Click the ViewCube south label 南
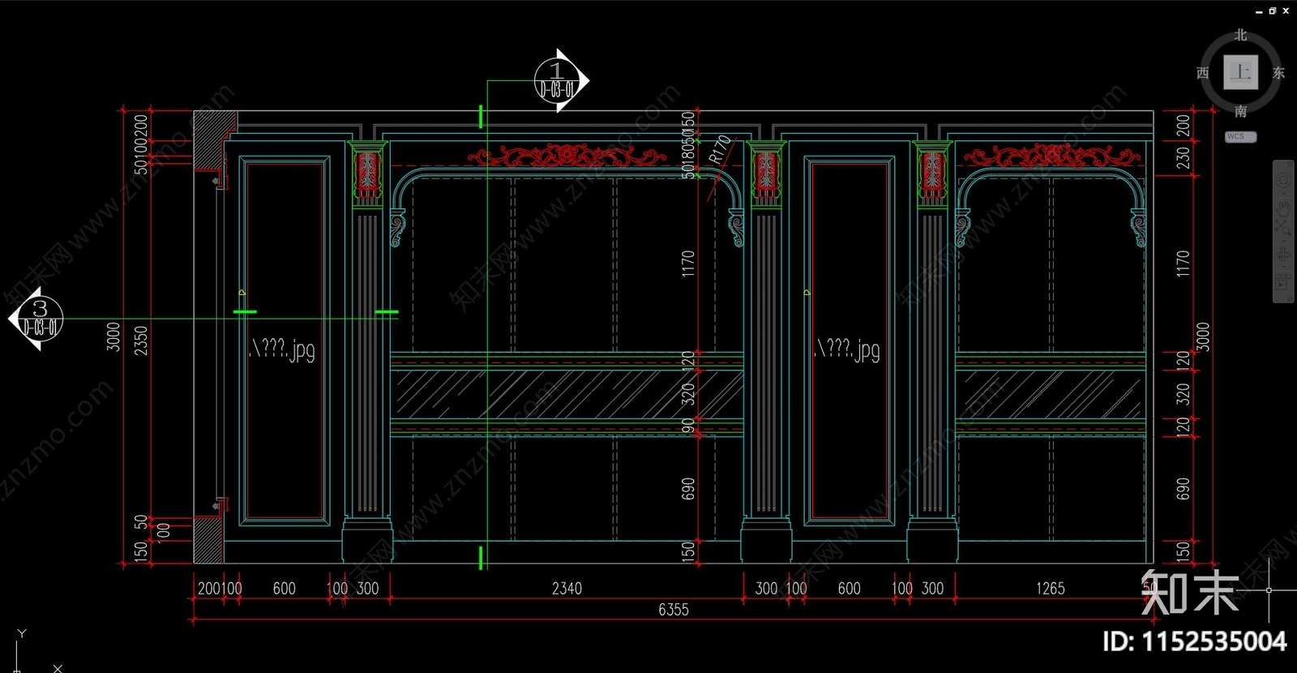Image resolution: width=1297 pixels, height=673 pixels. tap(1241, 110)
